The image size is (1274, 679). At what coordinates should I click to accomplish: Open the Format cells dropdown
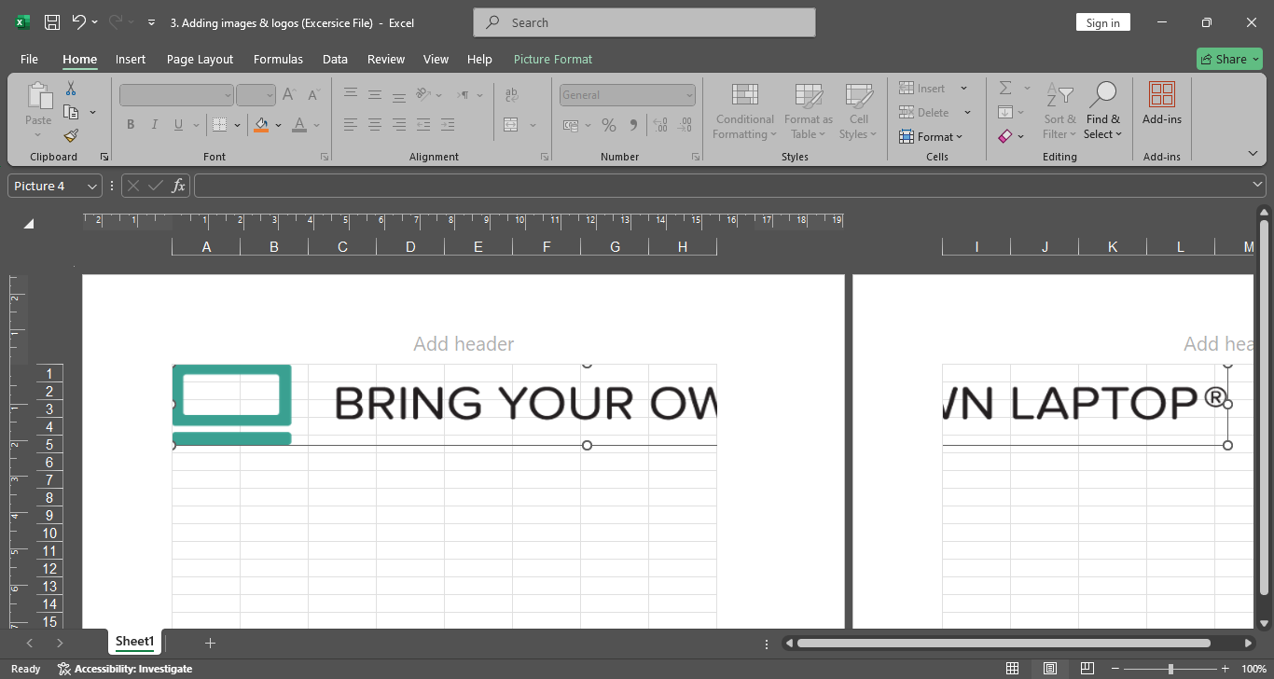pyautogui.click(x=931, y=136)
